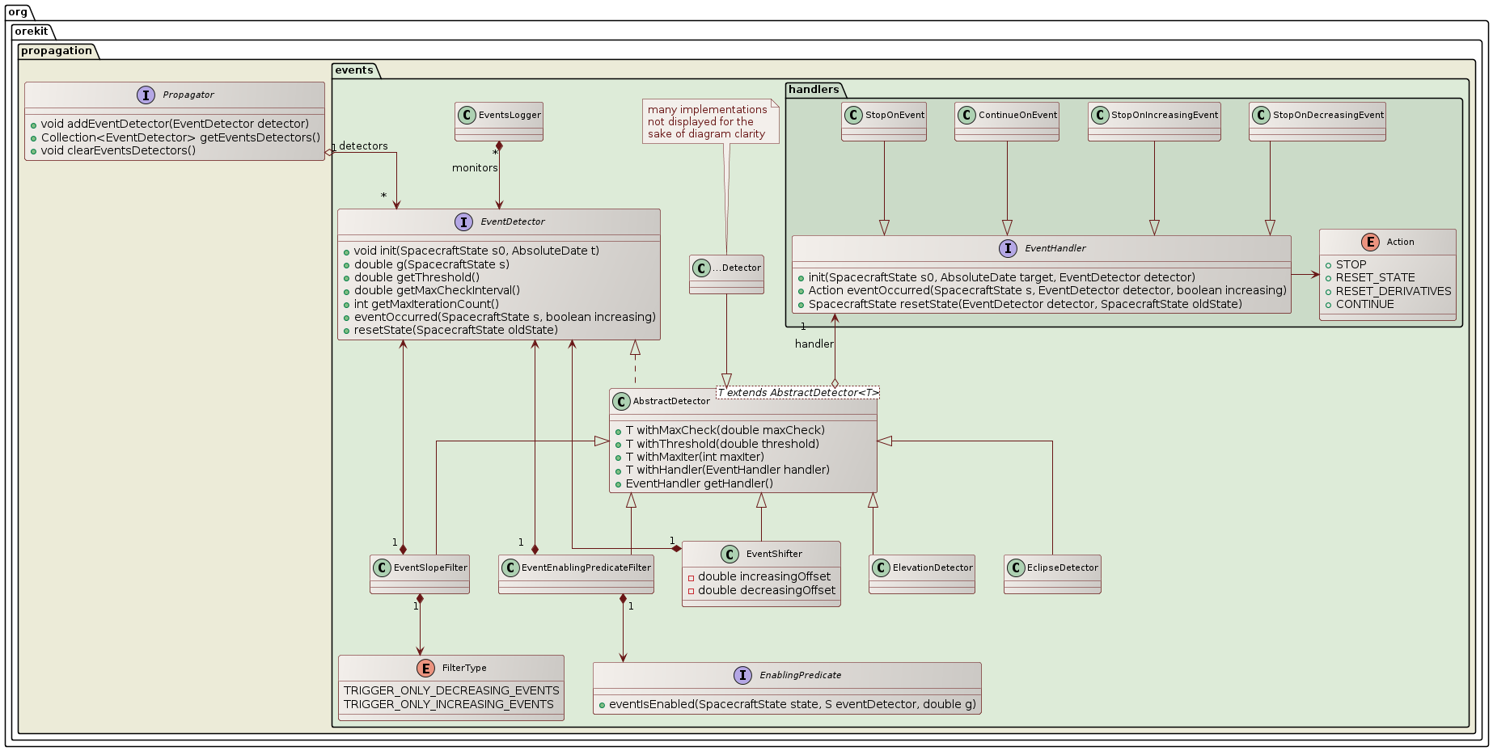
Task: Click the EclipseDetector class icon
Action: (x=1016, y=567)
